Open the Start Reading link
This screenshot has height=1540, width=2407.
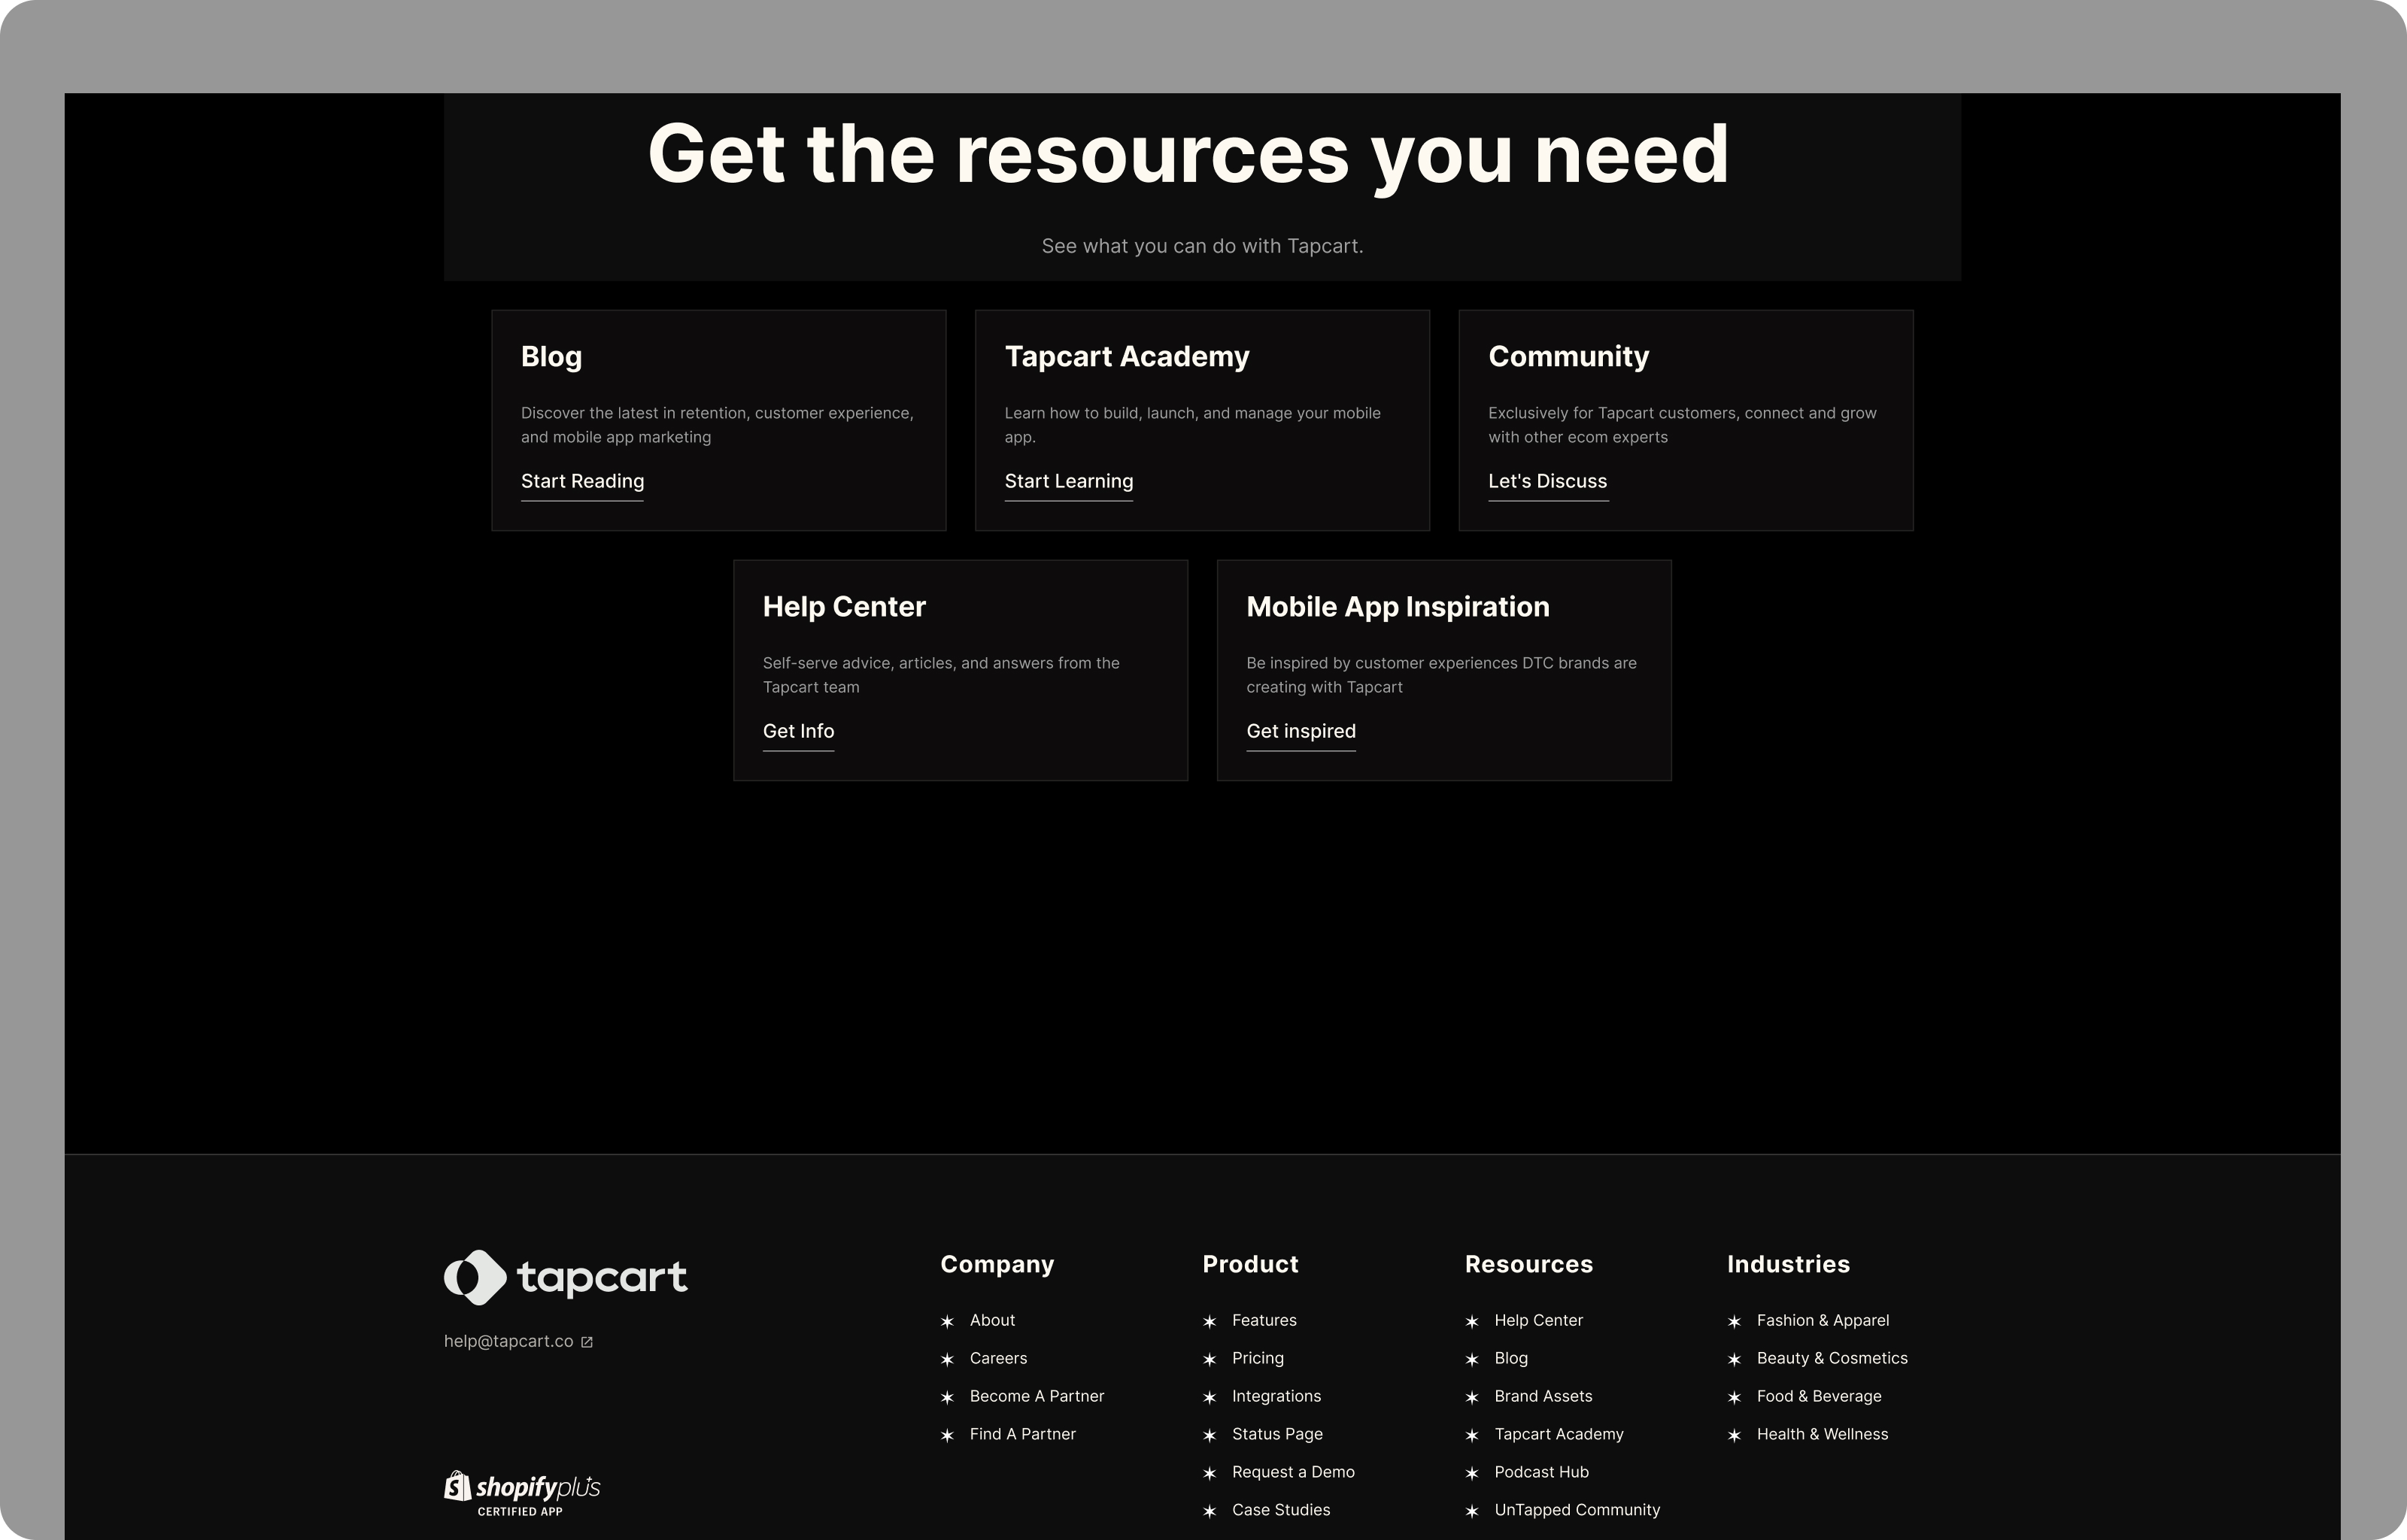coord(582,481)
